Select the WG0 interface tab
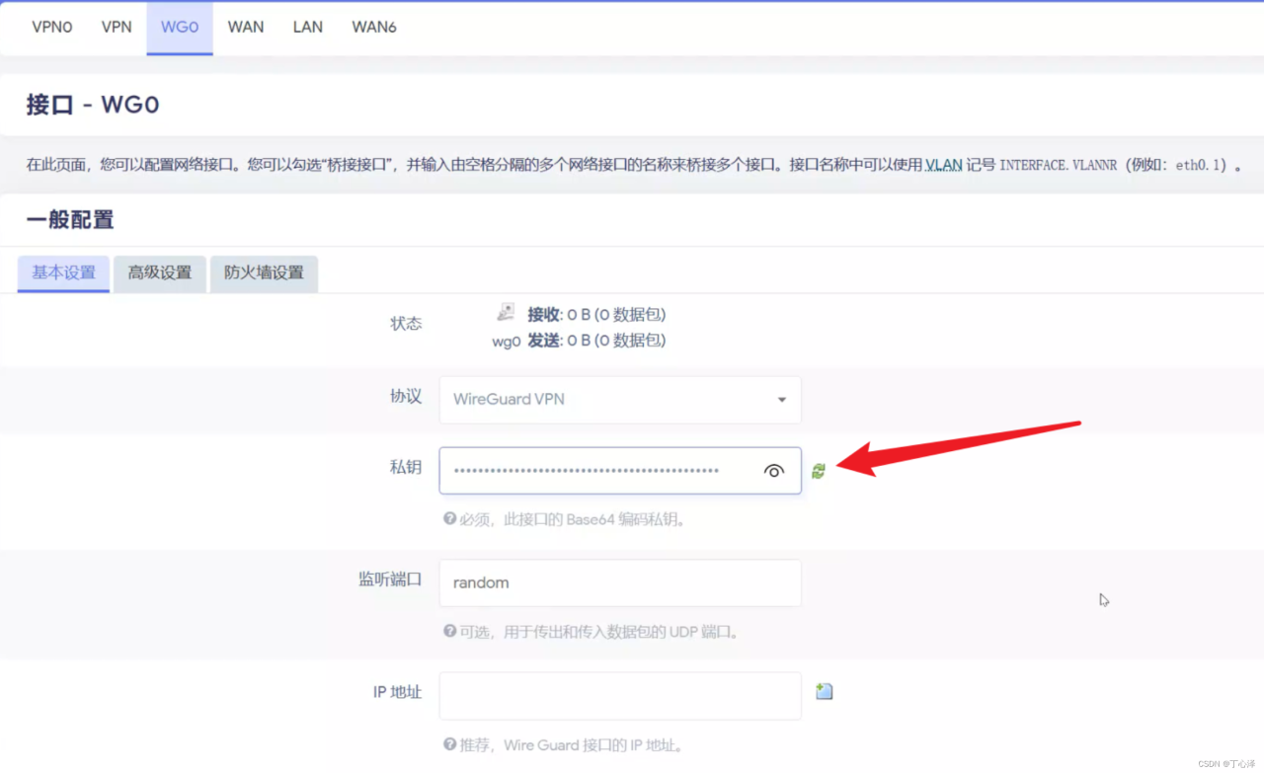 pos(180,27)
